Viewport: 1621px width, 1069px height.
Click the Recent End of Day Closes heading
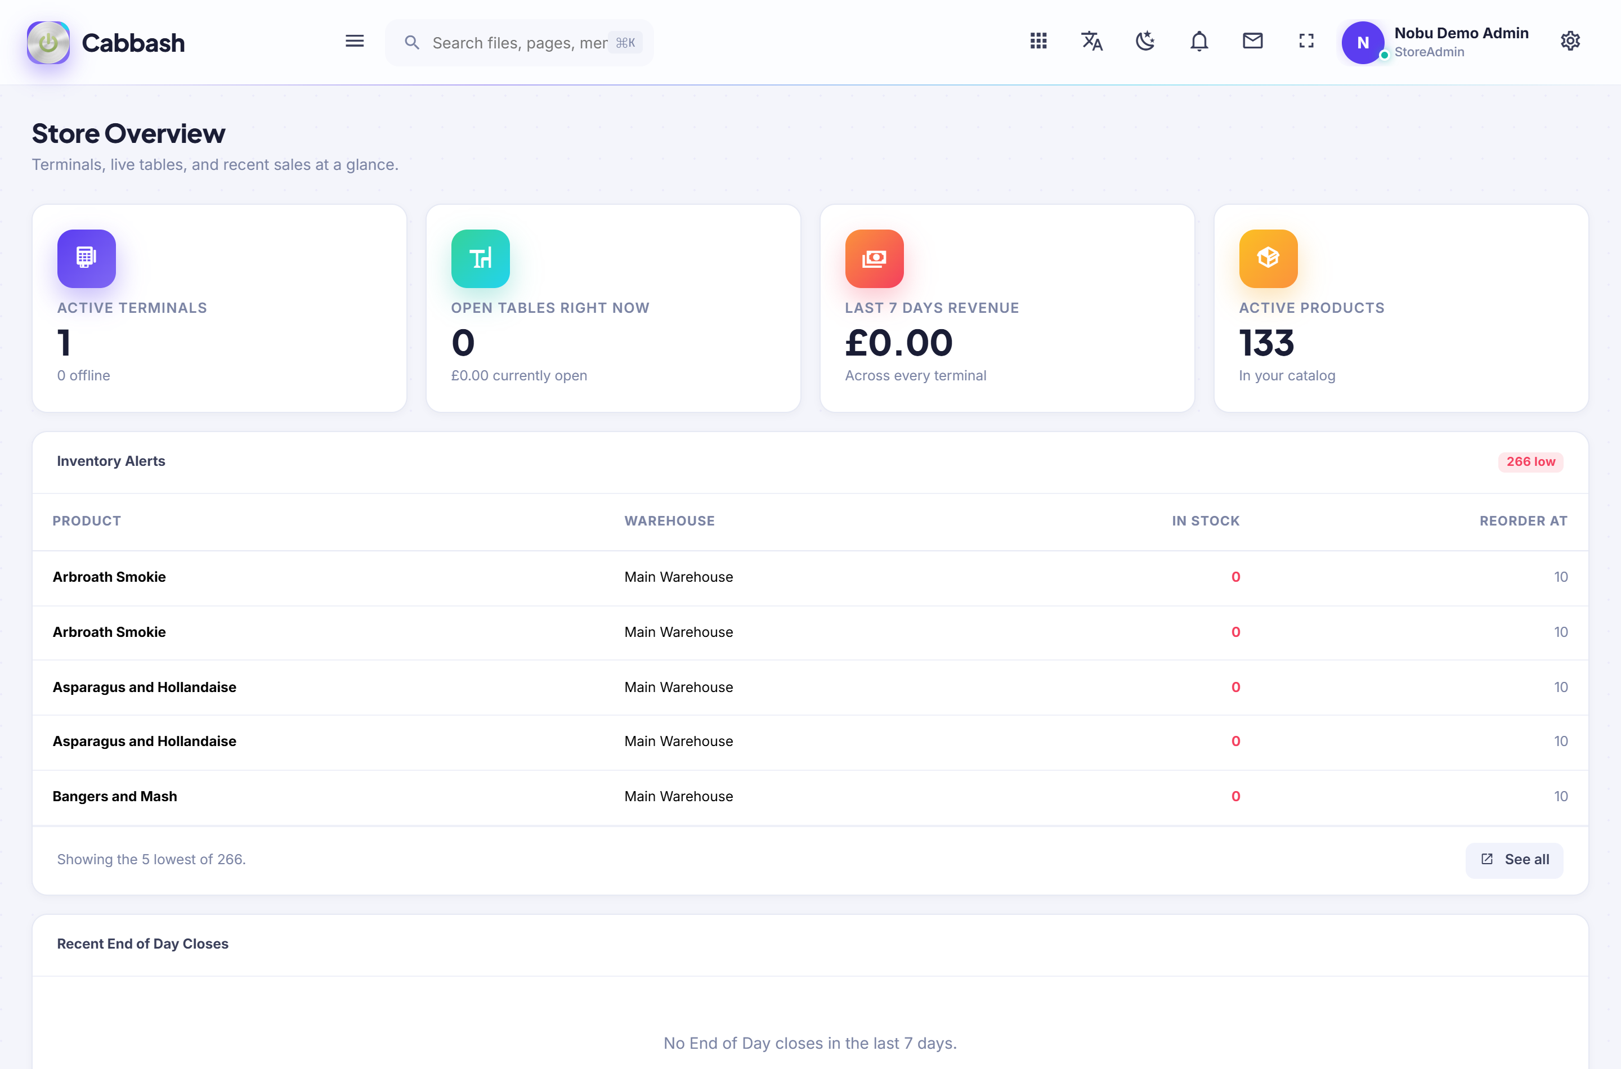[142, 944]
